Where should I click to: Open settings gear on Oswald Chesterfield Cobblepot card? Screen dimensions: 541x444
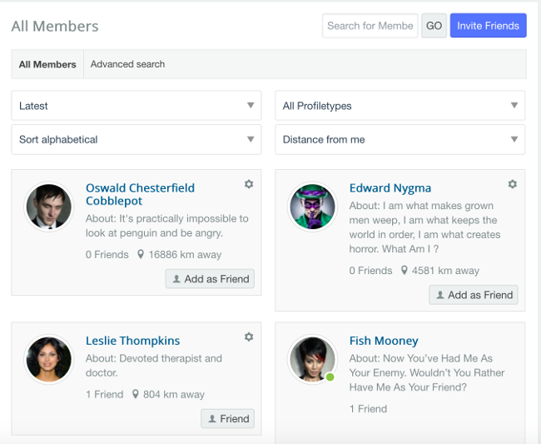pos(249,184)
